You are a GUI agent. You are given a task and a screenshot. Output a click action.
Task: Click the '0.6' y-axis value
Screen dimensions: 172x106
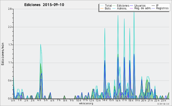10,81
